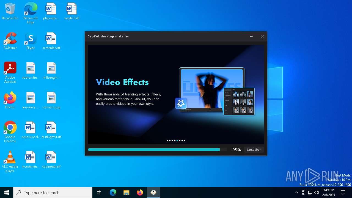The height and width of the screenshot is (198, 352).
Task: Open Firefox from the taskbar
Action: pos(140,193)
